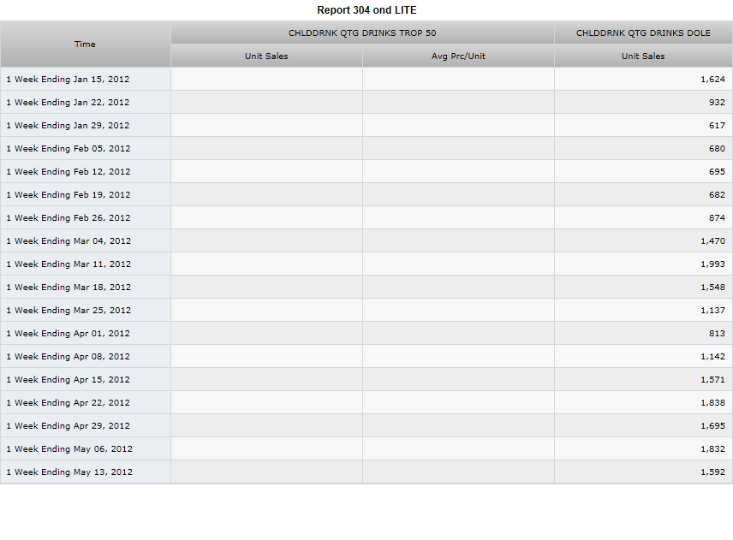
Task: Click the DOLE unit sales value 1,624
Action: click(x=712, y=79)
